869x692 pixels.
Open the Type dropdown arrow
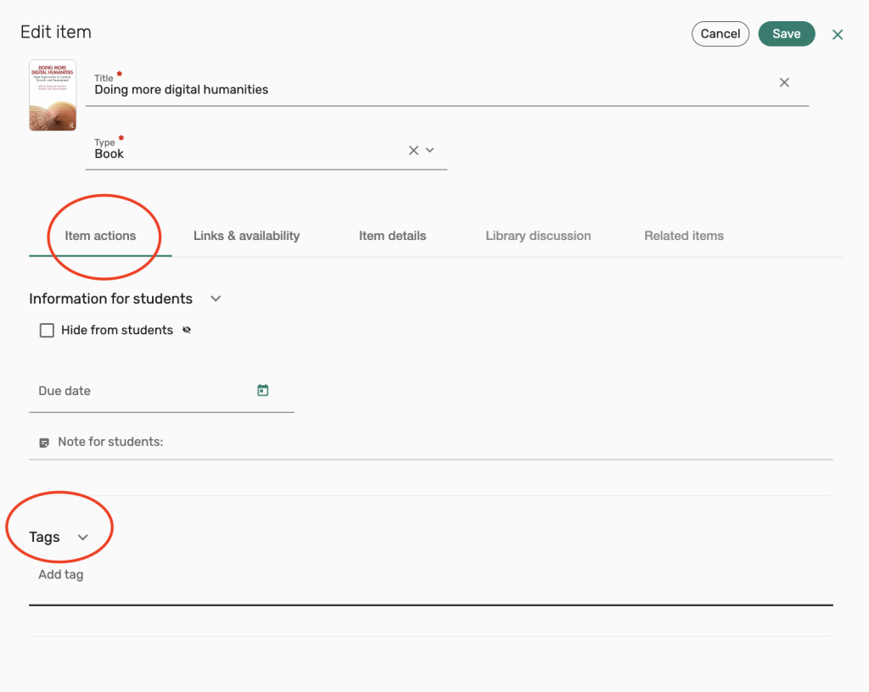(430, 150)
